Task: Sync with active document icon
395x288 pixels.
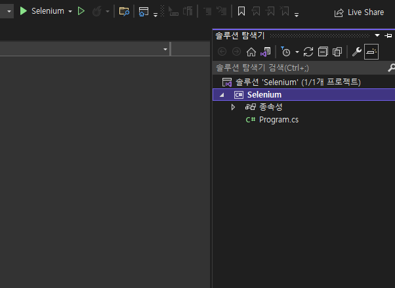Action: (x=308, y=52)
